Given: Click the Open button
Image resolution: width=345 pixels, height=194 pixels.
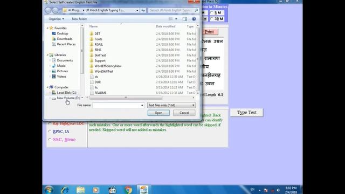Looking at the screenshot, I should [158, 113].
